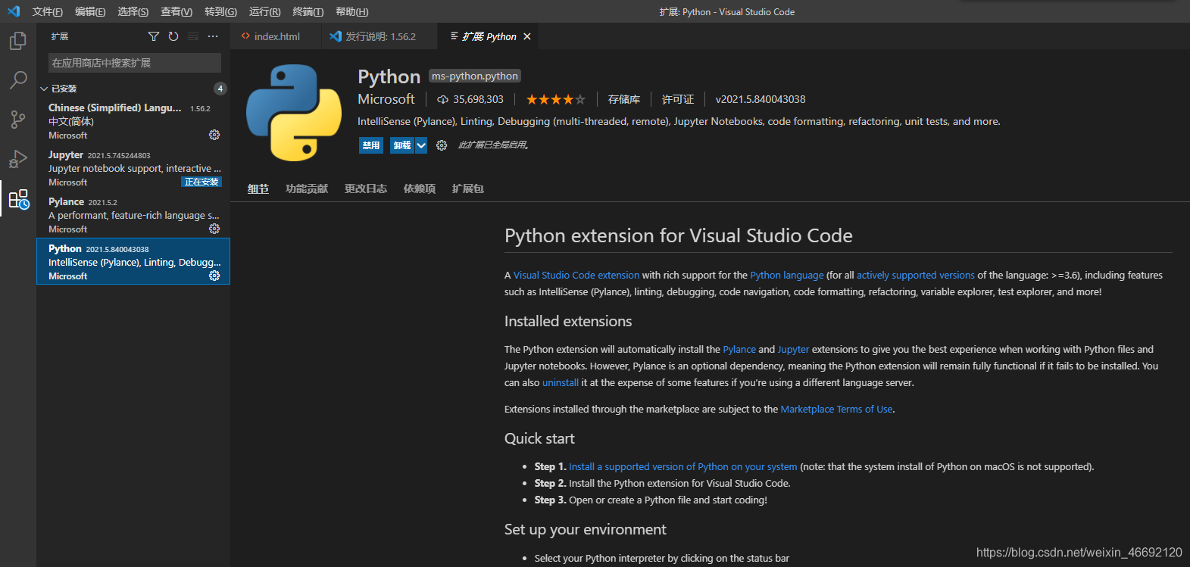Open the 转到(G) menu
This screenshot has height=567, width=1190.
point(220,12)
